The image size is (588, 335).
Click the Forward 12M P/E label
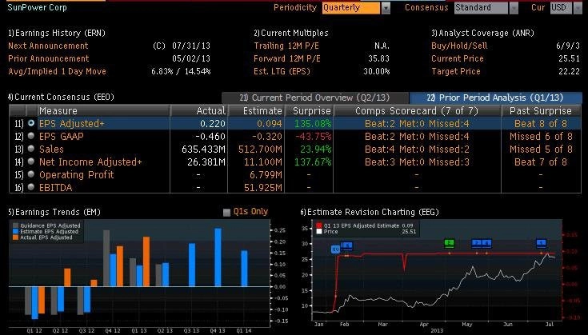(287, 58)
